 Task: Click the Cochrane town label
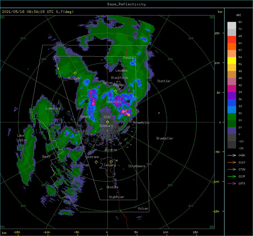(92, 157)
